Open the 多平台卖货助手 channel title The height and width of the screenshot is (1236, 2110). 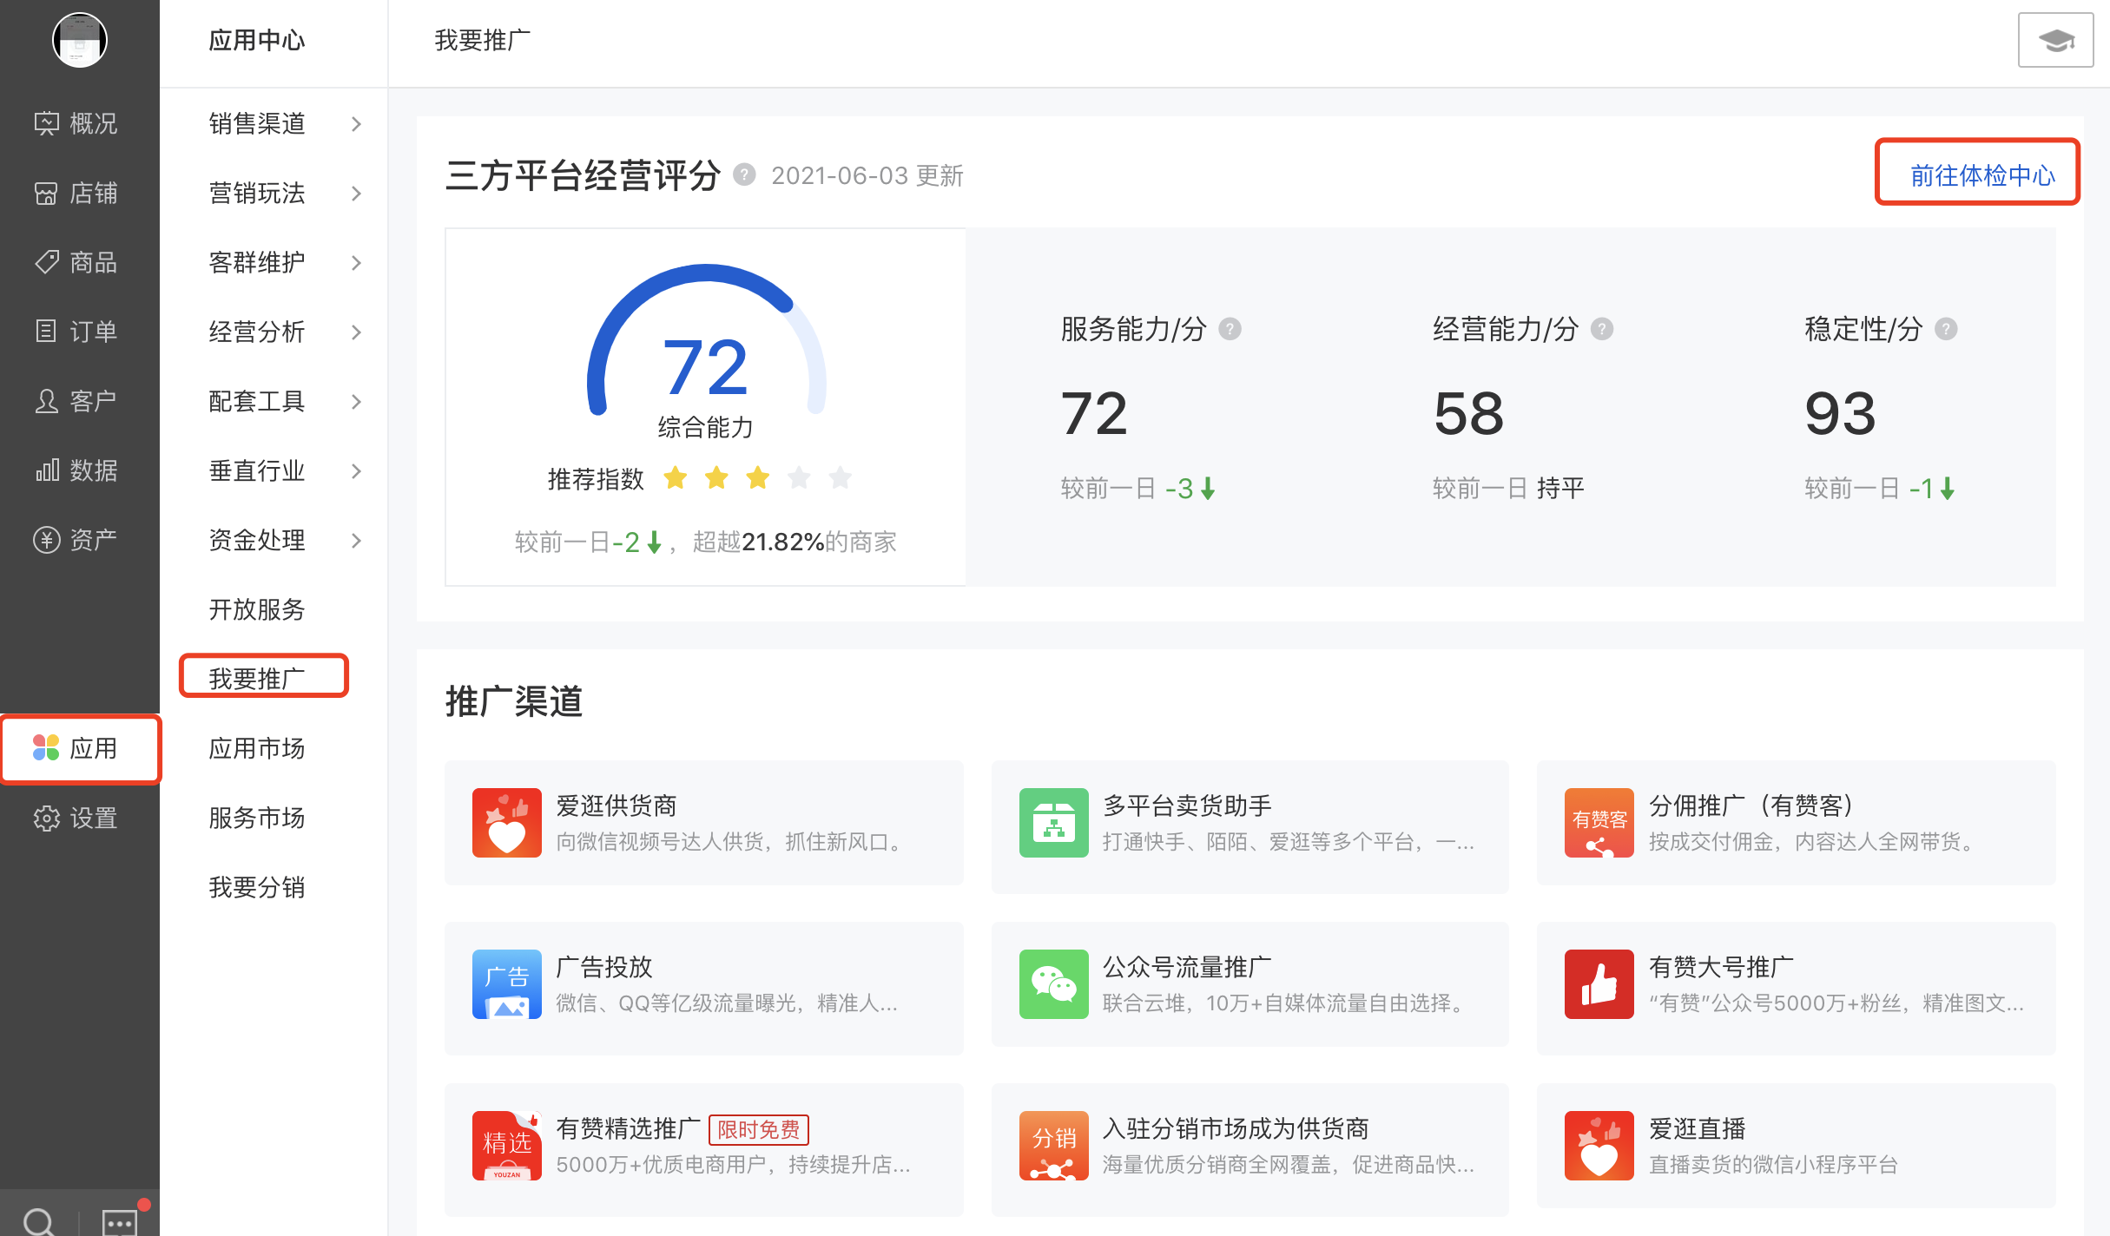click(x=1187, y=805)
